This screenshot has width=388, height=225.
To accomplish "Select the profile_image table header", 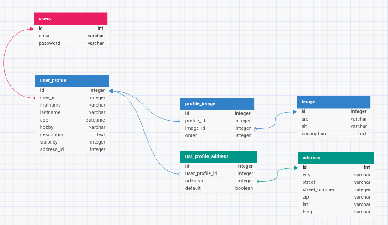I will point(217,103).
